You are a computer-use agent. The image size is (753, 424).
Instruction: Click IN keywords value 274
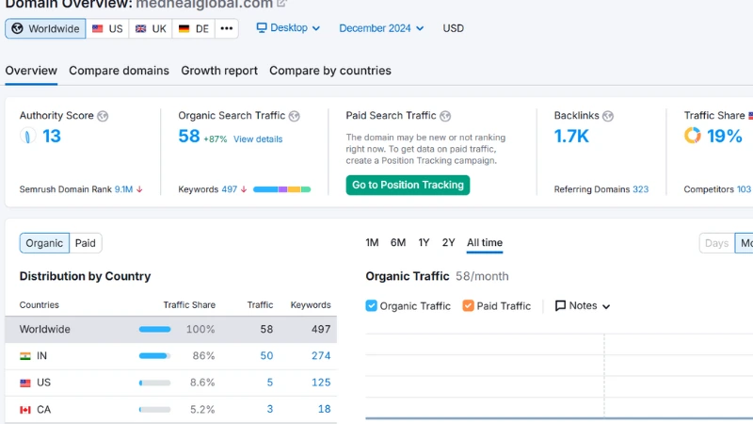321,356
